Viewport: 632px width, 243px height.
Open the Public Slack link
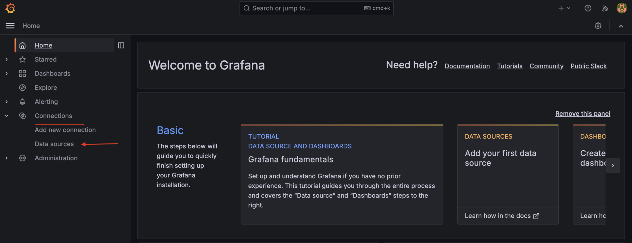tap(588, 66)
